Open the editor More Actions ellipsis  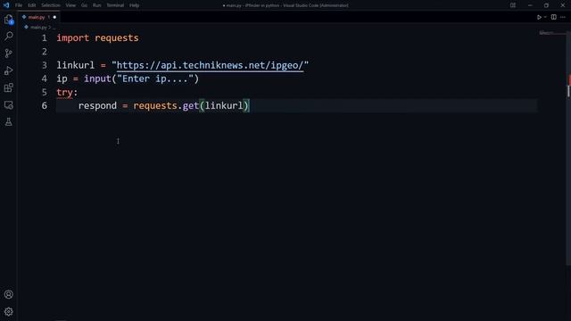[563, 17]
